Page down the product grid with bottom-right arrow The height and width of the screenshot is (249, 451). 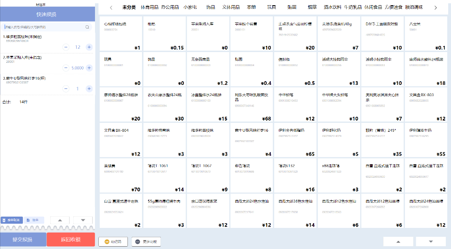[431, 241]
